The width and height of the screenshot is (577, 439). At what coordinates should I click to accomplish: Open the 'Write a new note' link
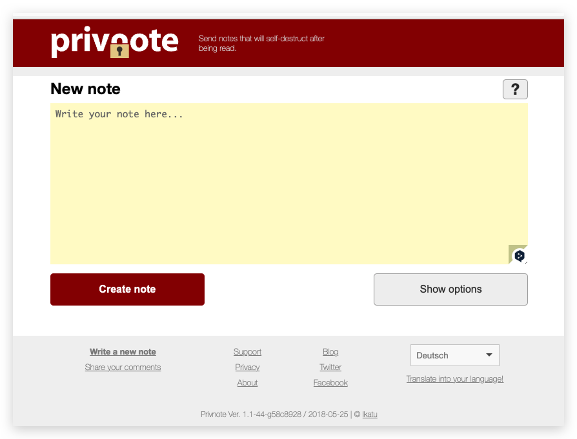(123, 352)
